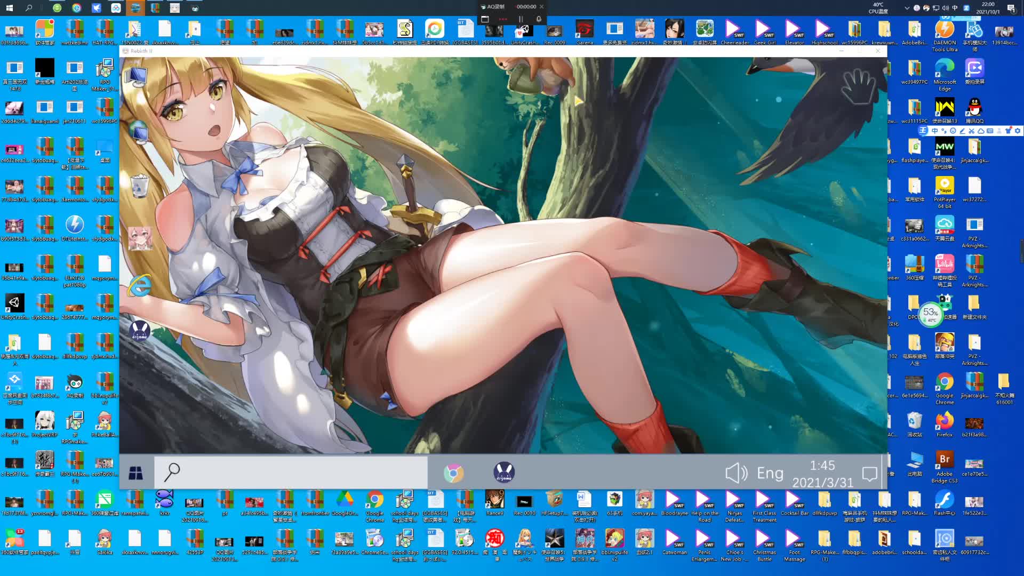Click the Windows search magnifier on top taskbar

29,7
